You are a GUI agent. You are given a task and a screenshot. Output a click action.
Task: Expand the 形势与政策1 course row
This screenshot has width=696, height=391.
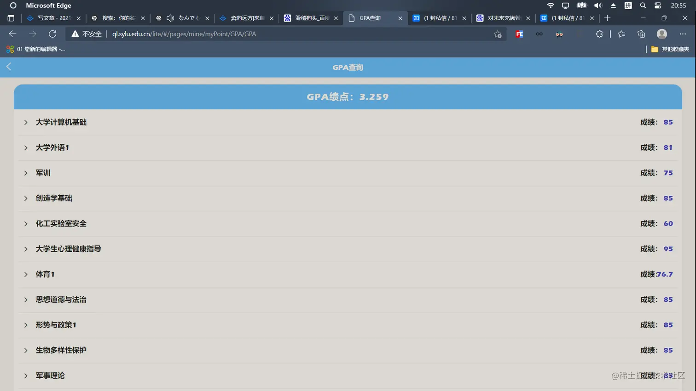[348, 325]
